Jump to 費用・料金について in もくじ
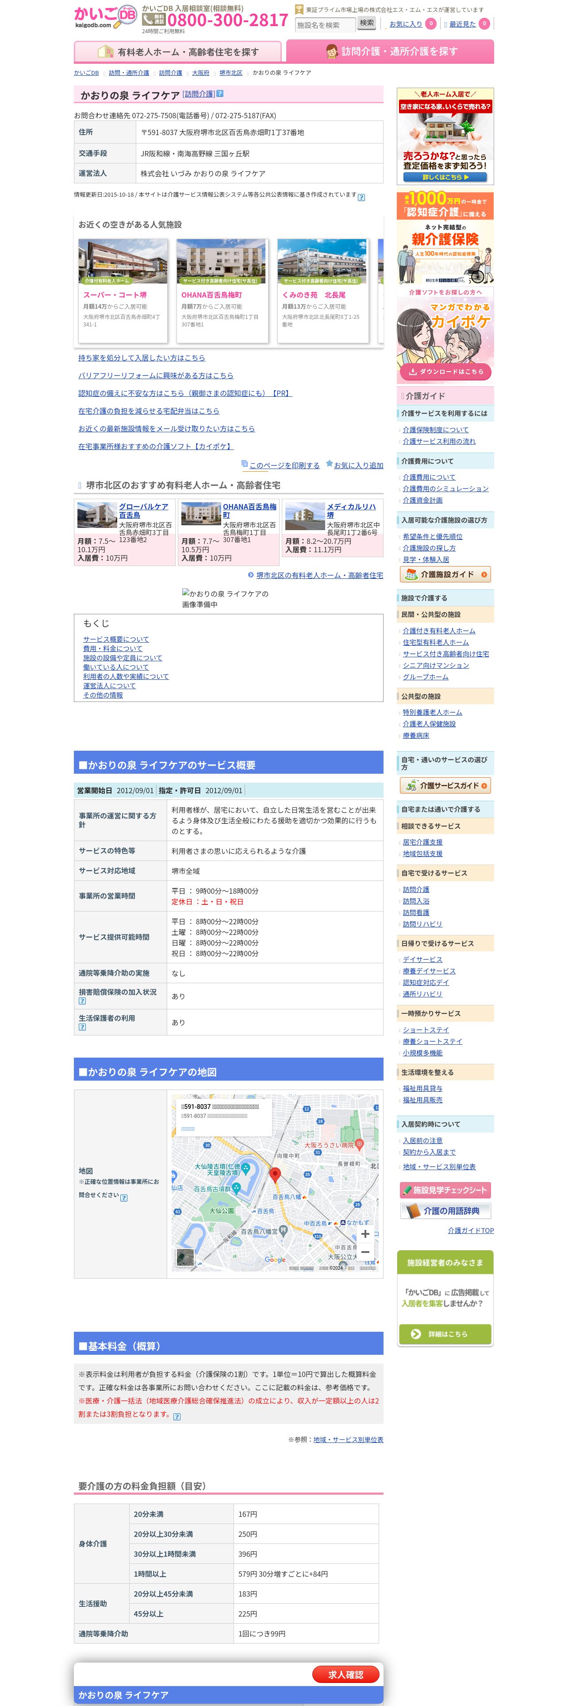The width and height of the screenshot is (568, 1706). click(x=113, y=648)
